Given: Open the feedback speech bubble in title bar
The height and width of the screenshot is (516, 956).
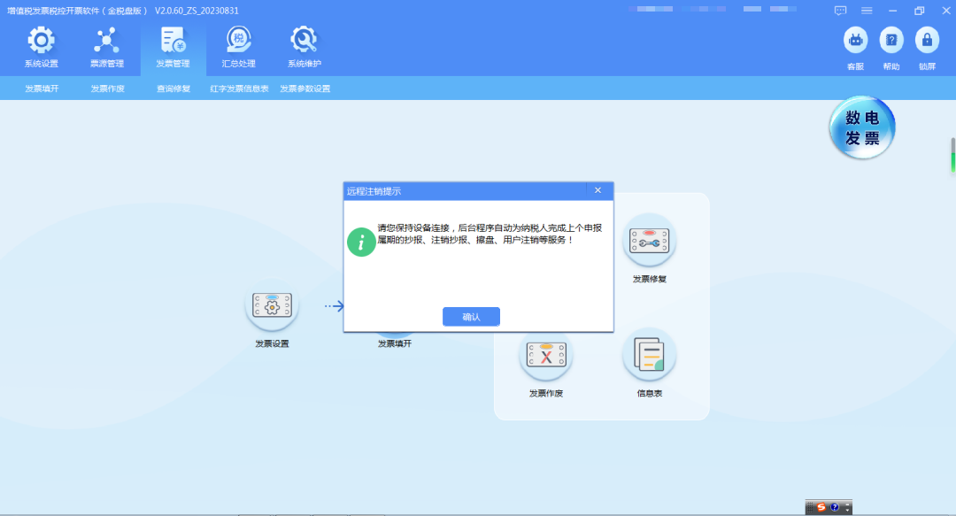Looking at the screenshot, I should (839, 11).
